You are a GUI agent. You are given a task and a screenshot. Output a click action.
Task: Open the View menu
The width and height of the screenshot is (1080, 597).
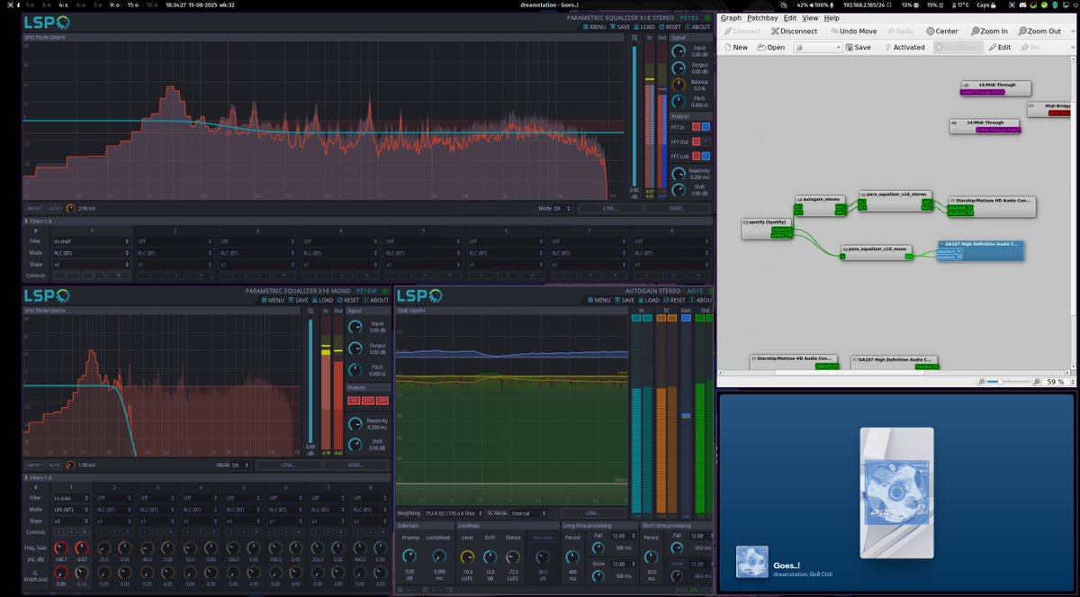click(x=810, y=17)
